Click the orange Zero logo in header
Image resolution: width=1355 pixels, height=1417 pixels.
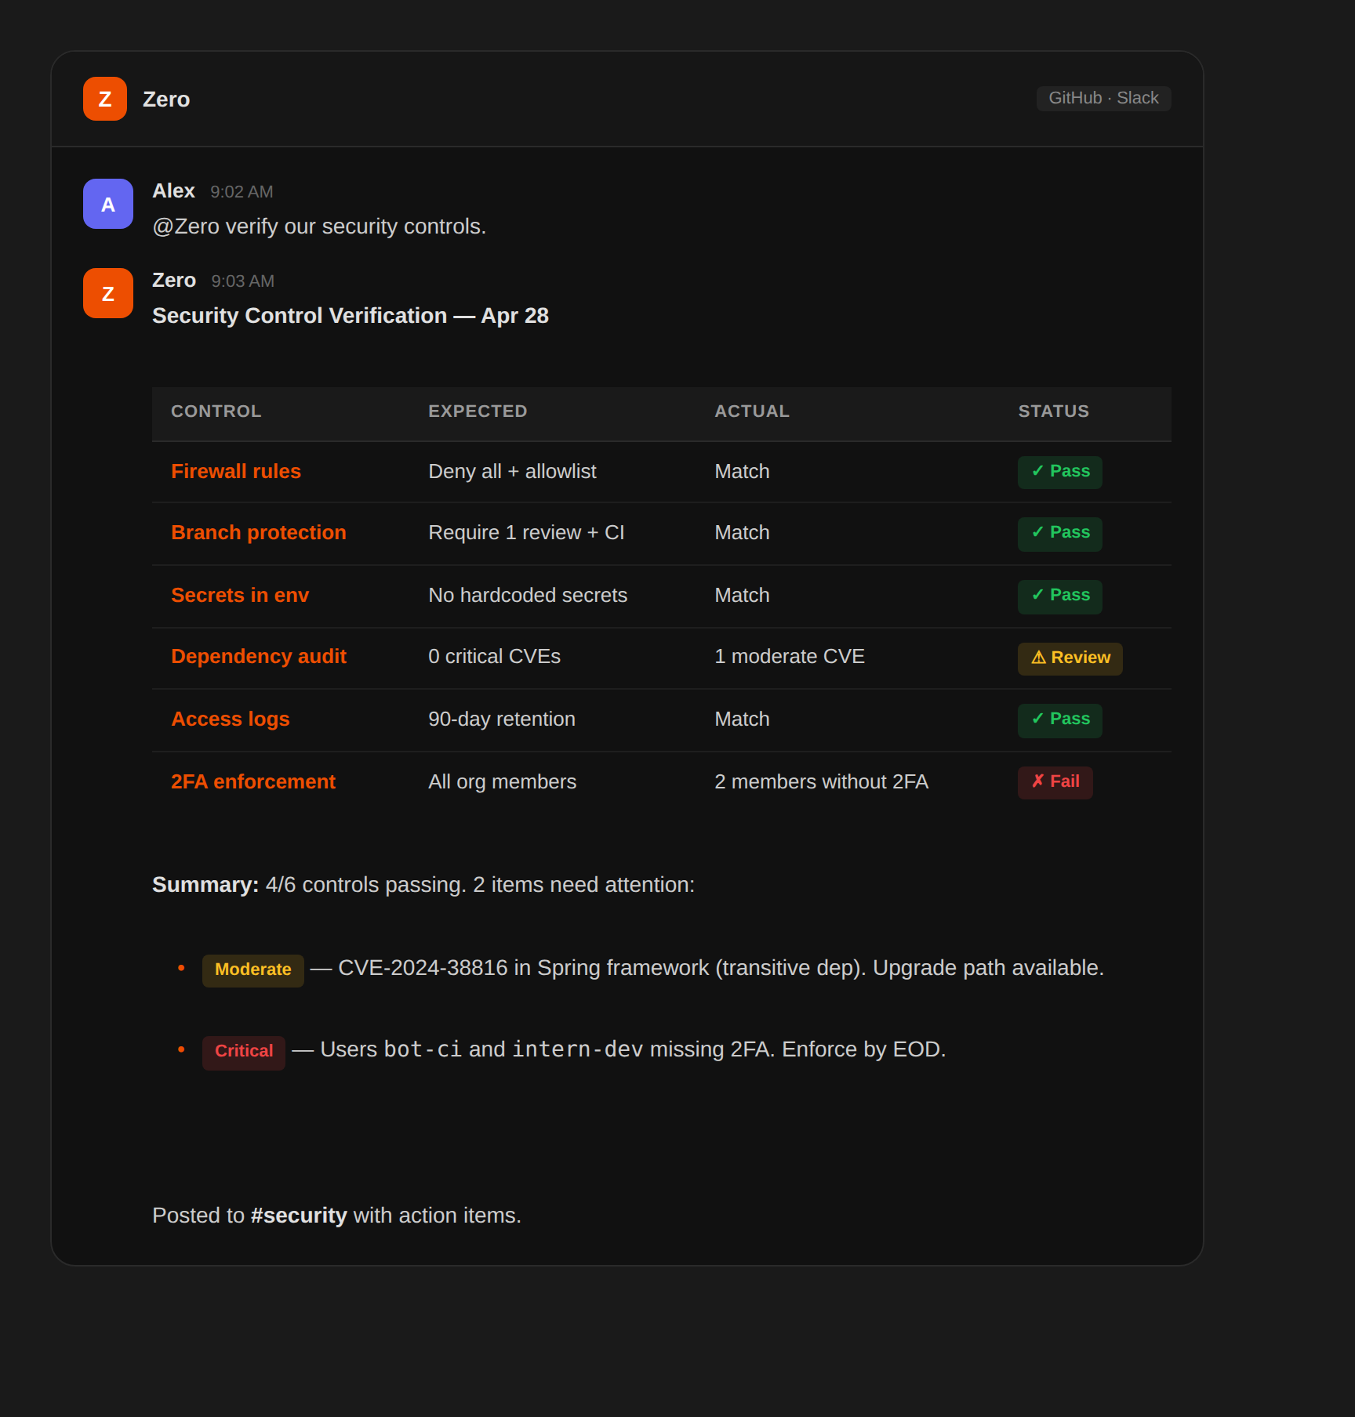click(x=105, y=99)
